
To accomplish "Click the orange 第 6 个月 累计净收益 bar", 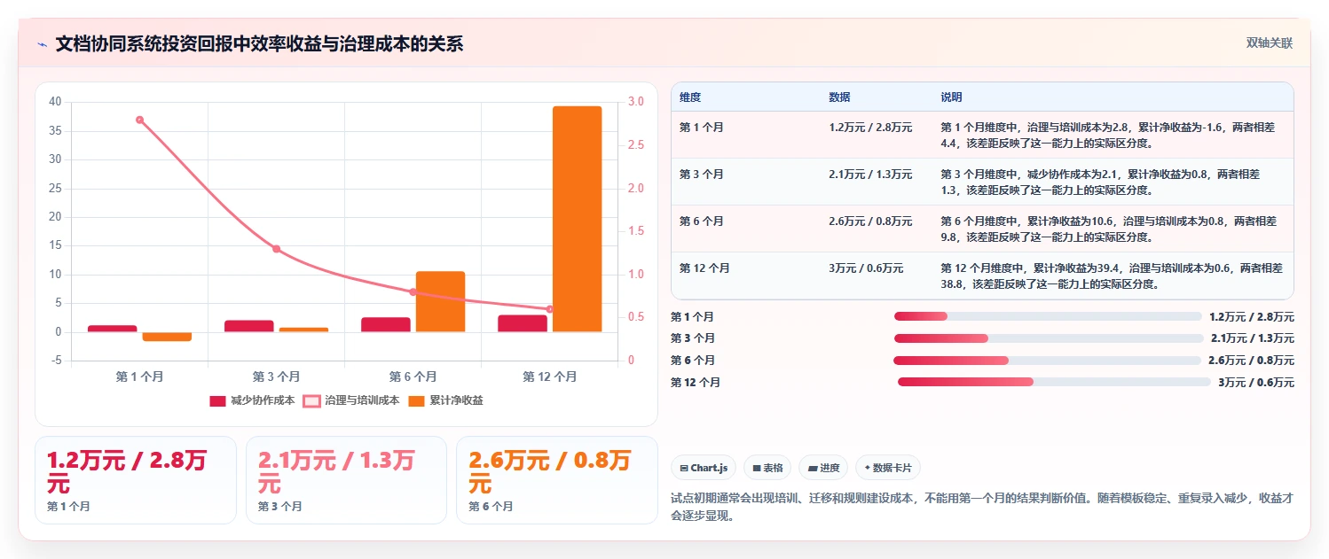I will pyautogui.click(x=440, y=302).
